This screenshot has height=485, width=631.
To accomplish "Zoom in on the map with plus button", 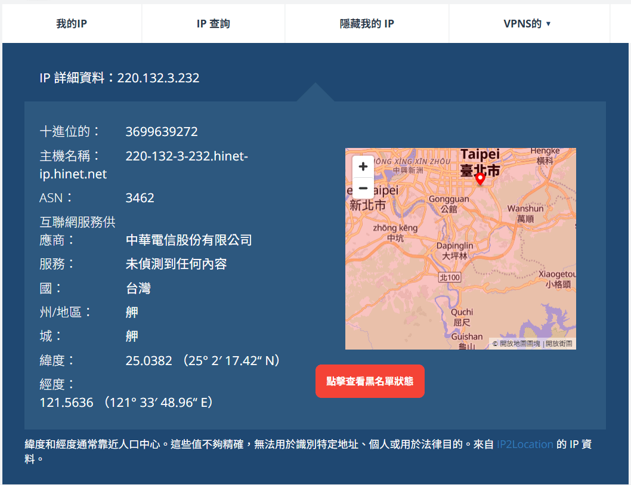I will [x=363, y=166].
